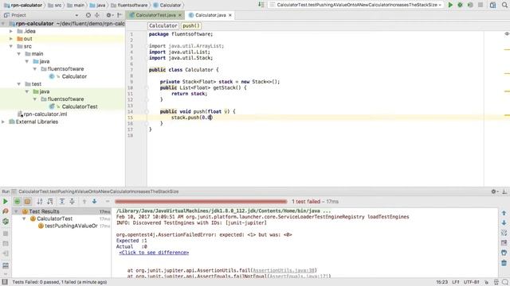Viewport: 510px width, 286px height.
Task: Collapse the test folder in the project tree
Action: coord(19,84)
